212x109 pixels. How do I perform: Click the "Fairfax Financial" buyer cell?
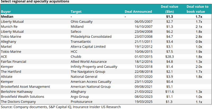(14, 62)
